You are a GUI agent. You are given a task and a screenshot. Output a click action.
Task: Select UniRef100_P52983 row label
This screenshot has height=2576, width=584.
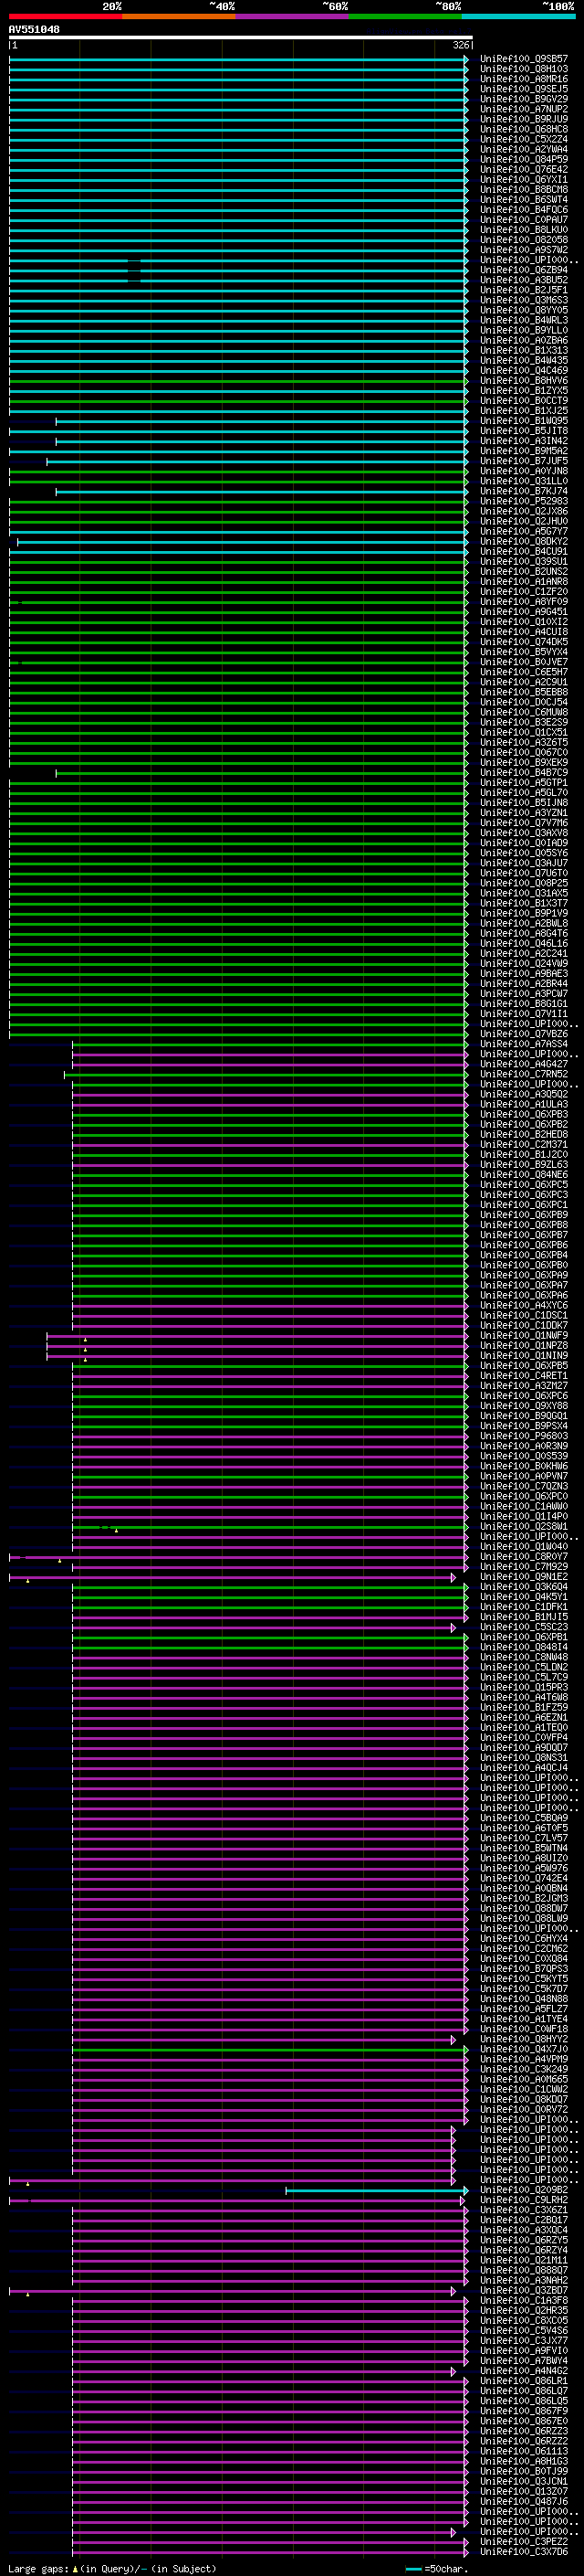click(524, 501)
